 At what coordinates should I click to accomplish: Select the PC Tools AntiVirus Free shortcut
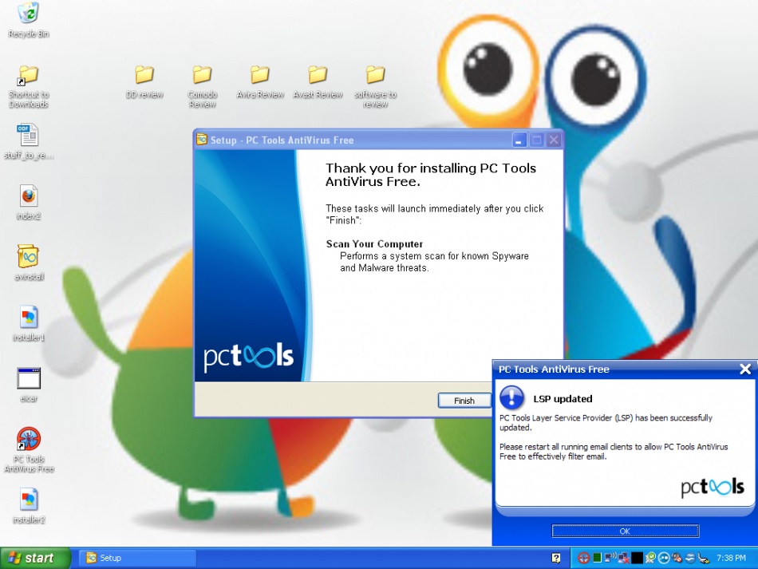29,450
